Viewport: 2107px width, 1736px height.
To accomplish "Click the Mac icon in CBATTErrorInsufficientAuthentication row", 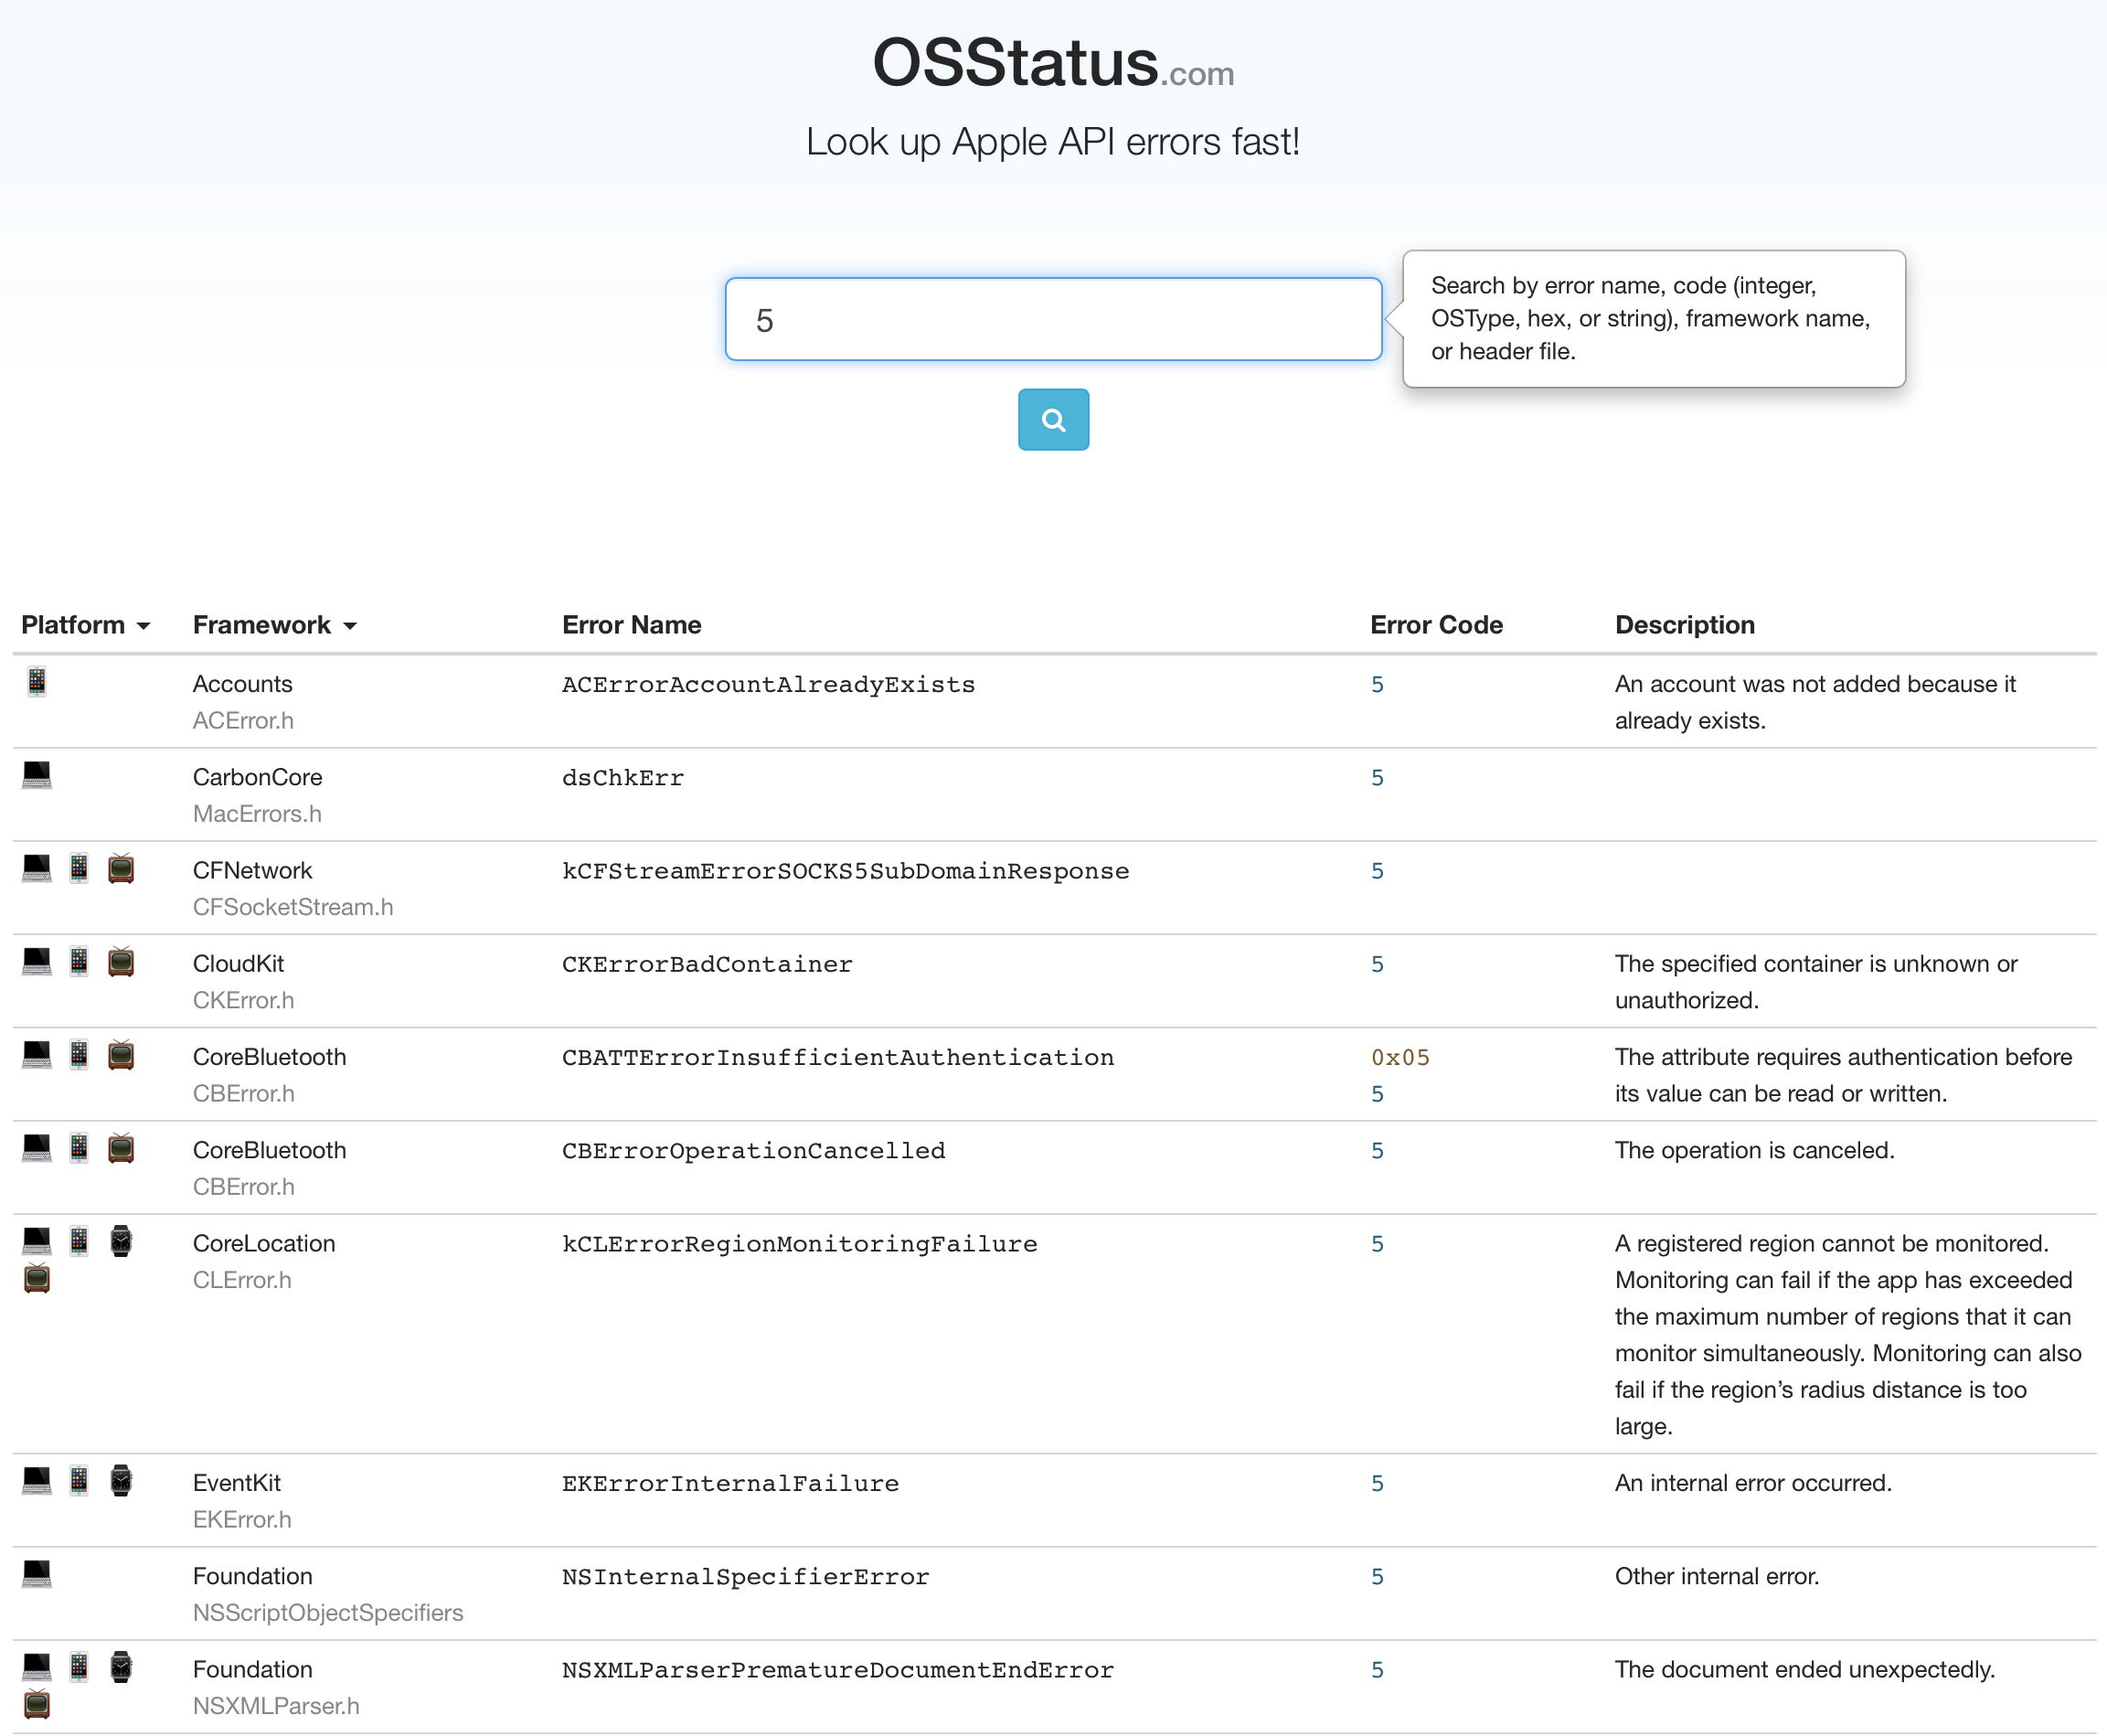I will [x=37, y=1054].
